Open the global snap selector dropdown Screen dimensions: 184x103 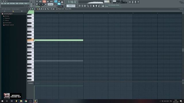tap(60, 6)
